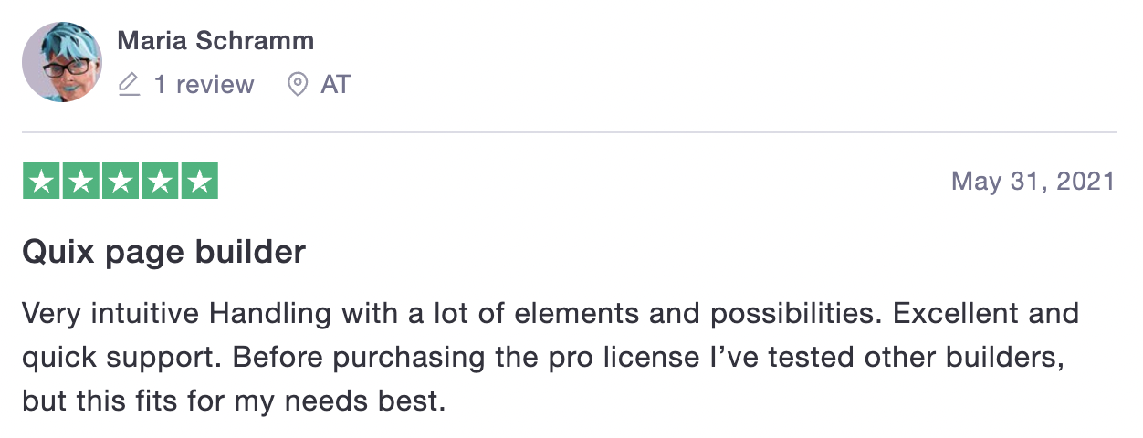Open the "1 review" count link
This screenshot has width=1143, height=438.
point(204,85)
